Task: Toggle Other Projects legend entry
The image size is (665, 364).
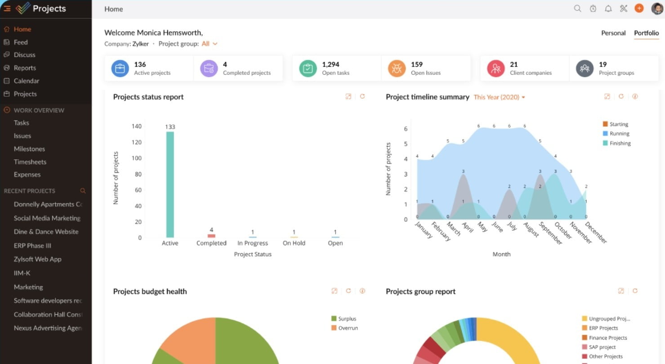Action: (602, 356)
